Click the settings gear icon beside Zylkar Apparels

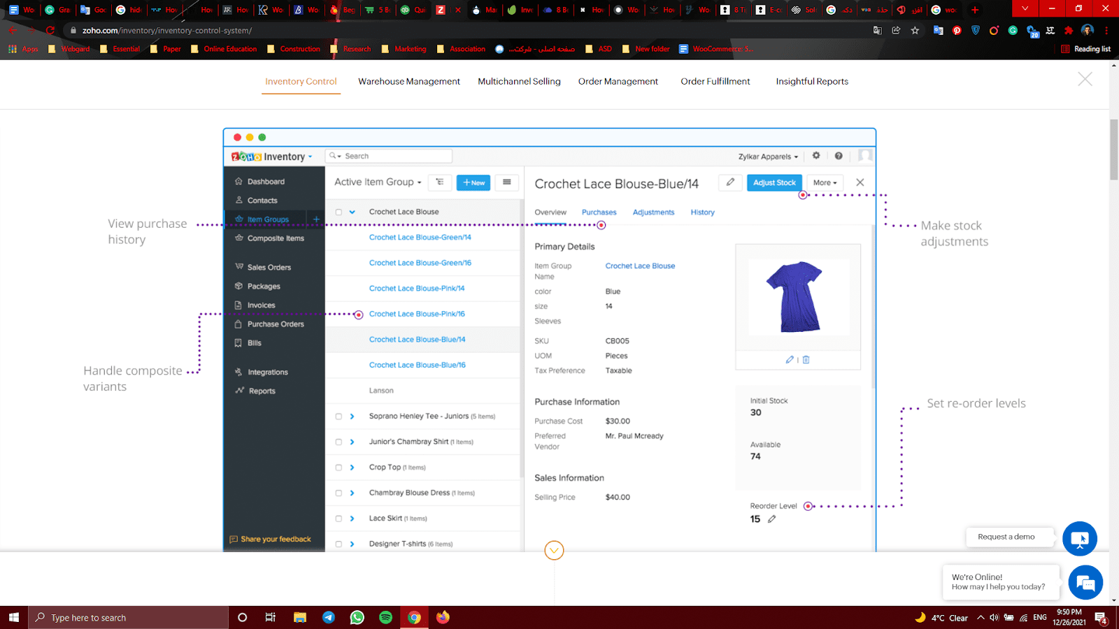pyautogui.click(x=816, y=156)
